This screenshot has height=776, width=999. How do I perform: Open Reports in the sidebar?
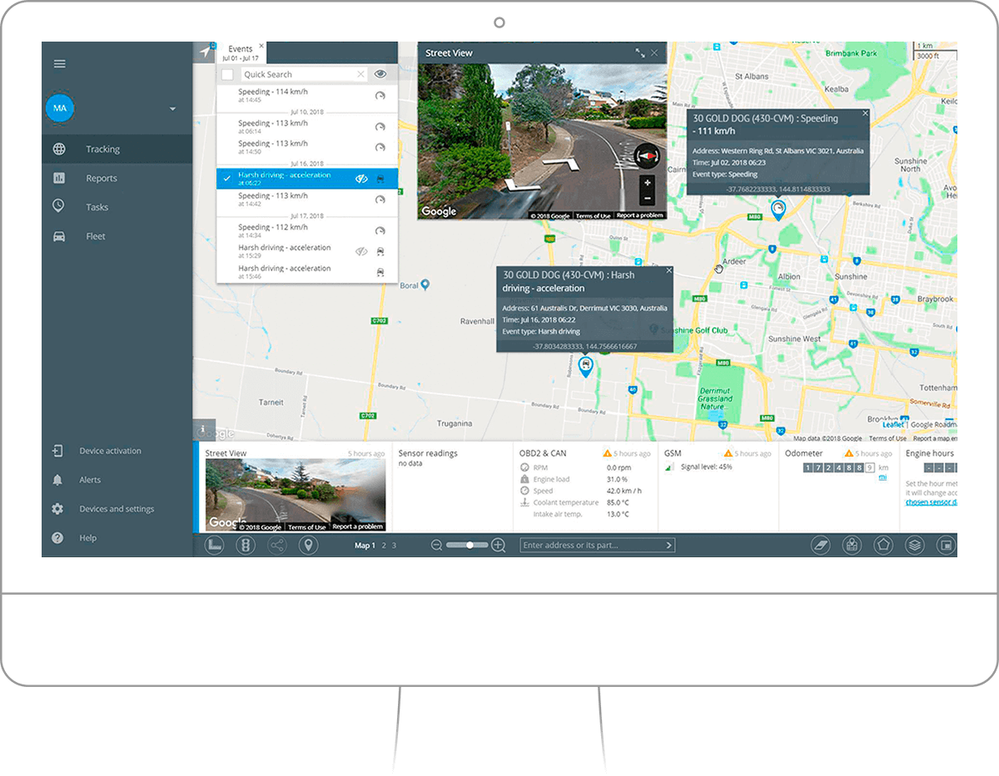tap(101, 178)
